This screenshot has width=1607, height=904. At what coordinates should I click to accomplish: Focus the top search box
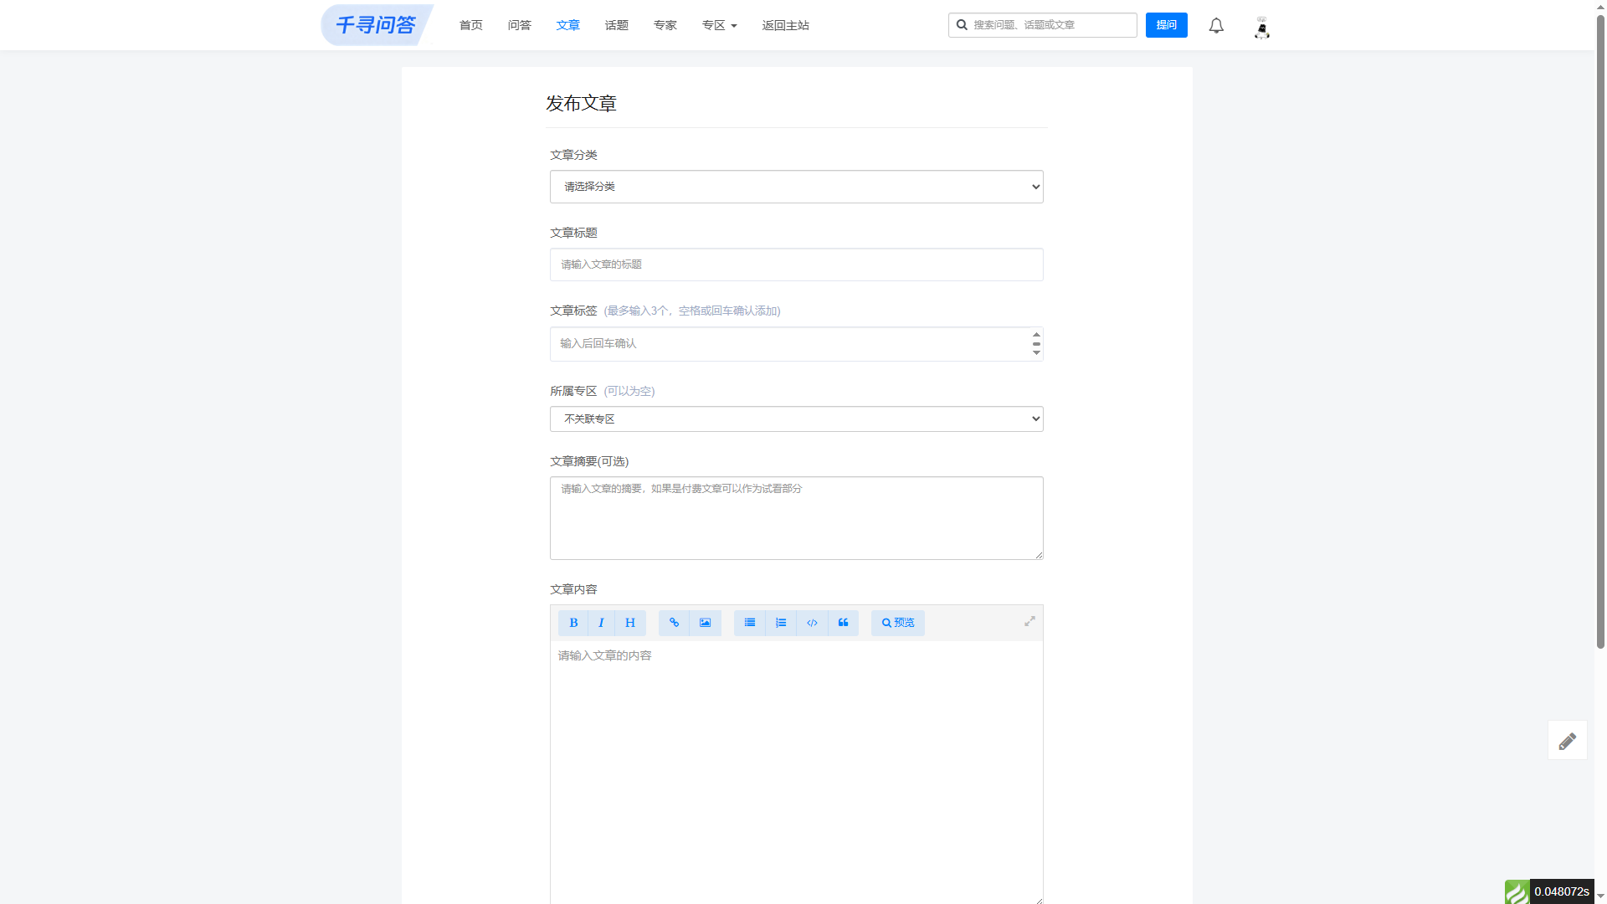point(1043,25)
